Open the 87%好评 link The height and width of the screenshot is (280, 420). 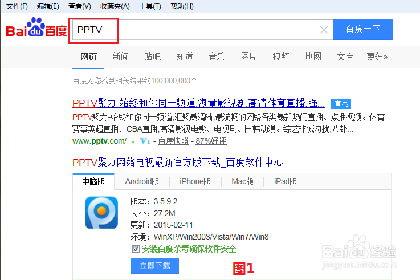tap(211, 141)
